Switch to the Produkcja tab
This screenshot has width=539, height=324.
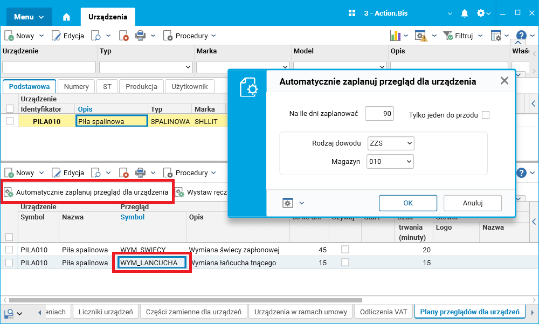pos(141,86)
